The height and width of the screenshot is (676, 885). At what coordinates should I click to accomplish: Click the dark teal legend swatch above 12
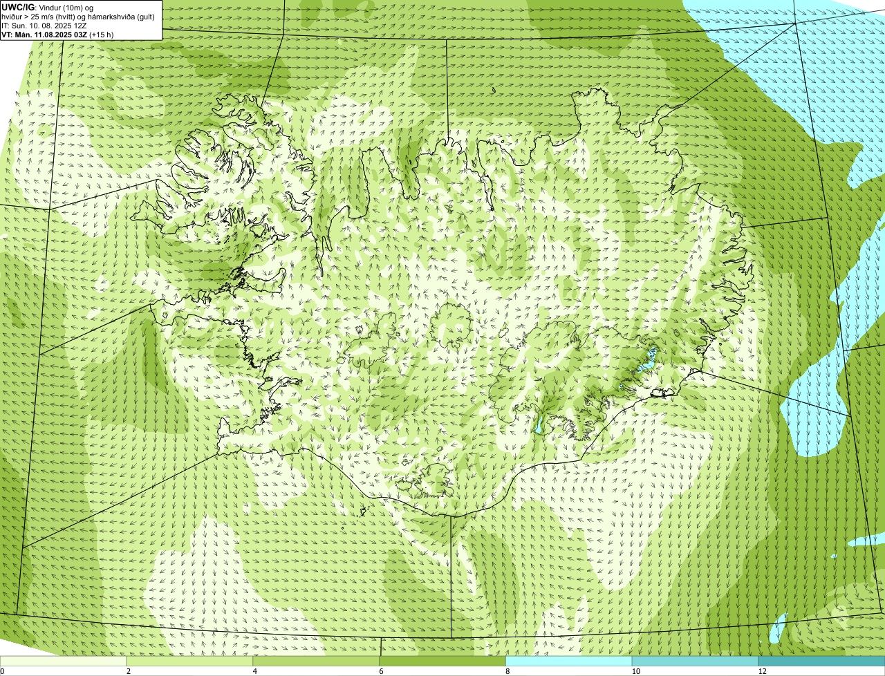point(821,661)
